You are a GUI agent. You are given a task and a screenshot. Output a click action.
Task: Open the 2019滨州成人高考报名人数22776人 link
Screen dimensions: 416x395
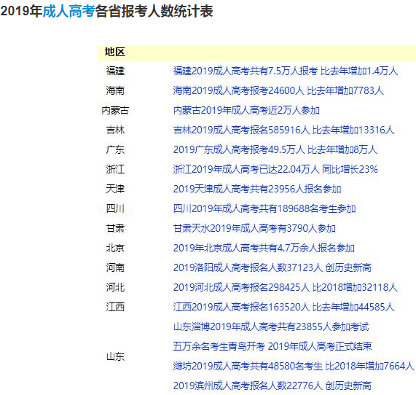272,386
